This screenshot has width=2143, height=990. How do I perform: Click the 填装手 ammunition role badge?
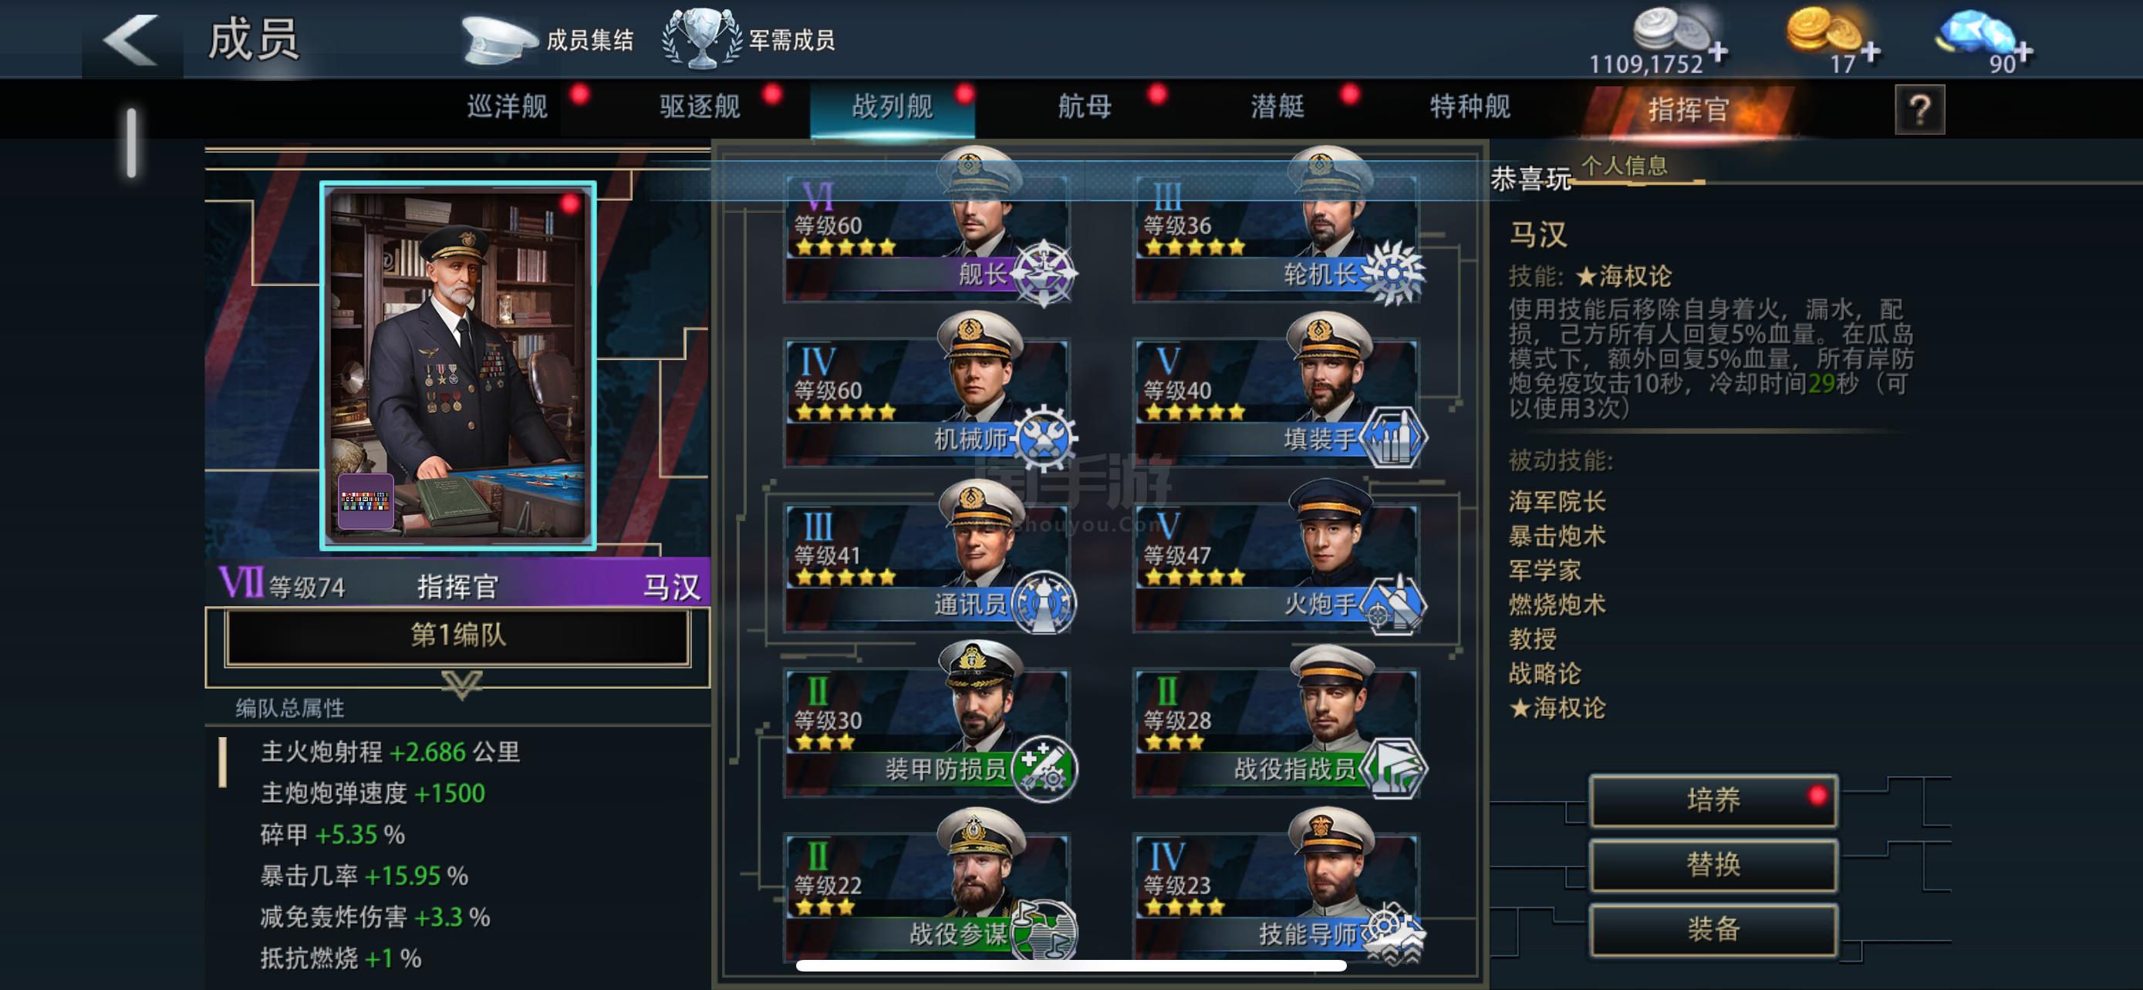click(x=1394, y=437)
